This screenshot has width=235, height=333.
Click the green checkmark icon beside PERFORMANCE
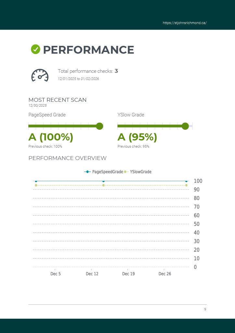[x=35, y=49]
